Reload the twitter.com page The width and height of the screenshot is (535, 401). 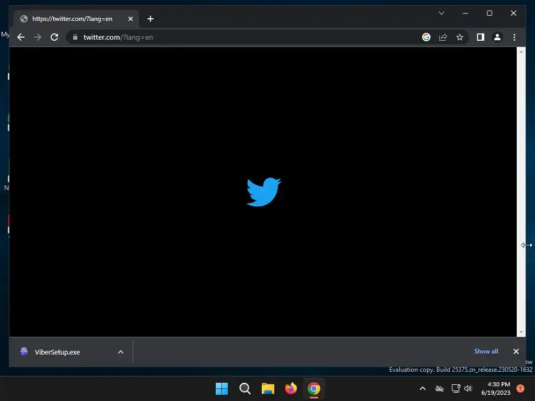[x=54, y=37]
